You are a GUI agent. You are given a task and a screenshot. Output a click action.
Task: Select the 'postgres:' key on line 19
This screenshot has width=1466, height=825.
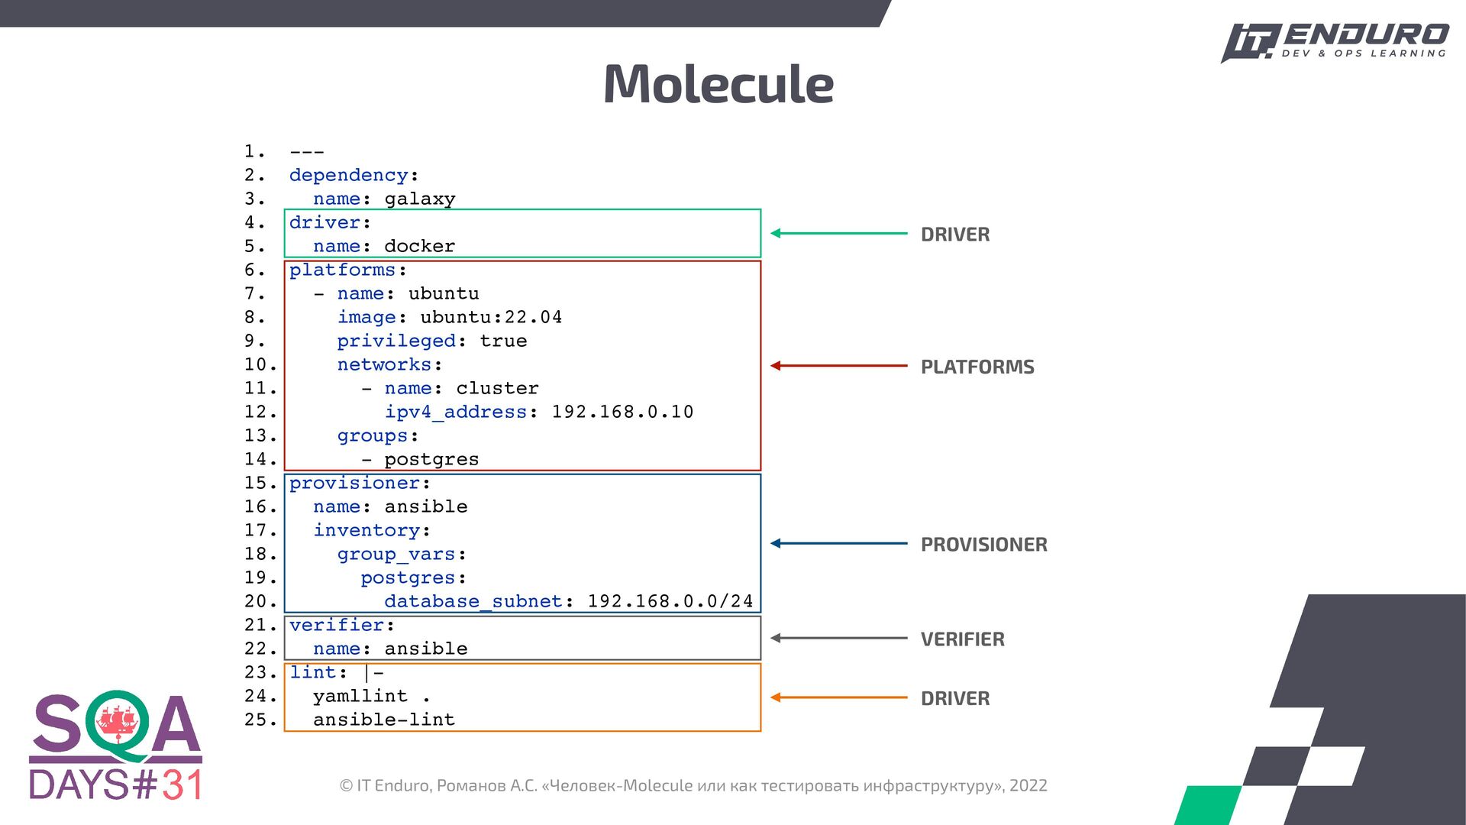click(x=413, y=577)
